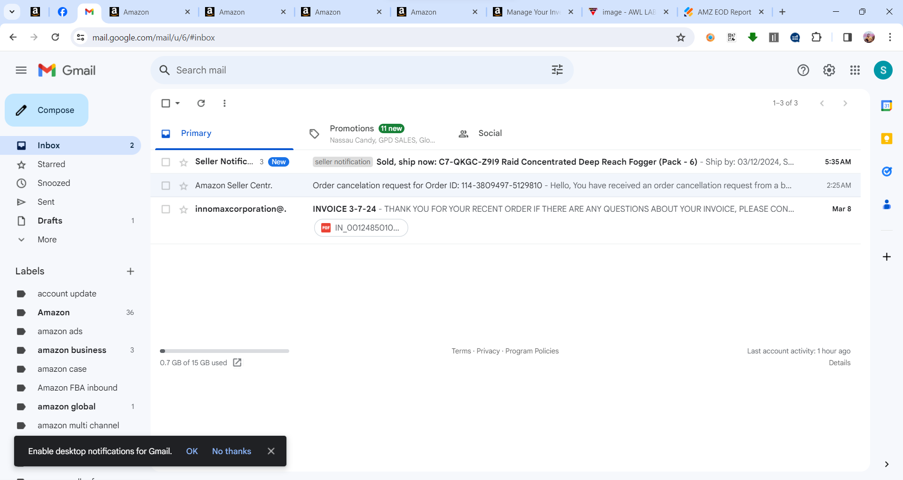Click the browser address bar URL
The width and height of the screenshot is (903, 480).
(x=153, y=38)
